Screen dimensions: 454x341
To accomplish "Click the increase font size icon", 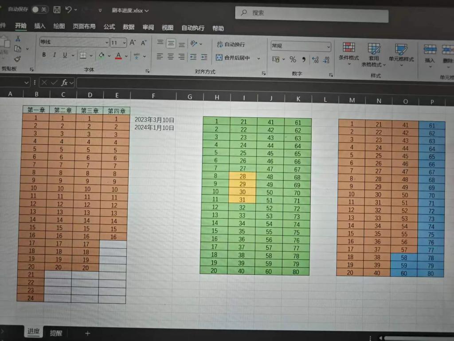I will pyautogui.click(x=133, y=43).
